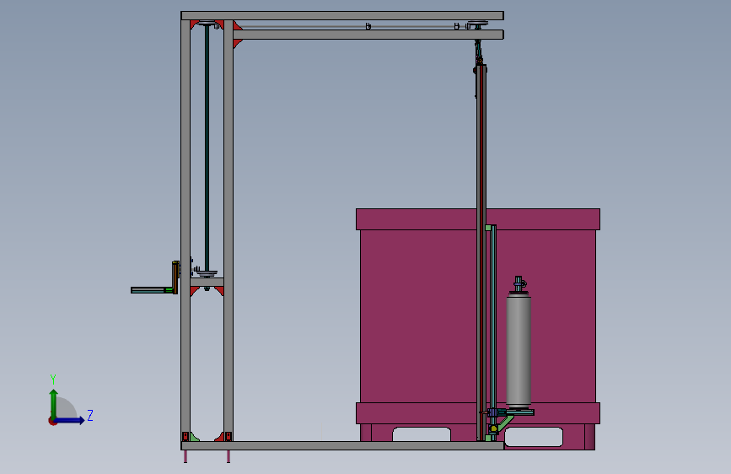The height and width of the screenshot is (474, 731).
Task: Select the tall vertical mast beside film roll
Action: click(481, 252)
